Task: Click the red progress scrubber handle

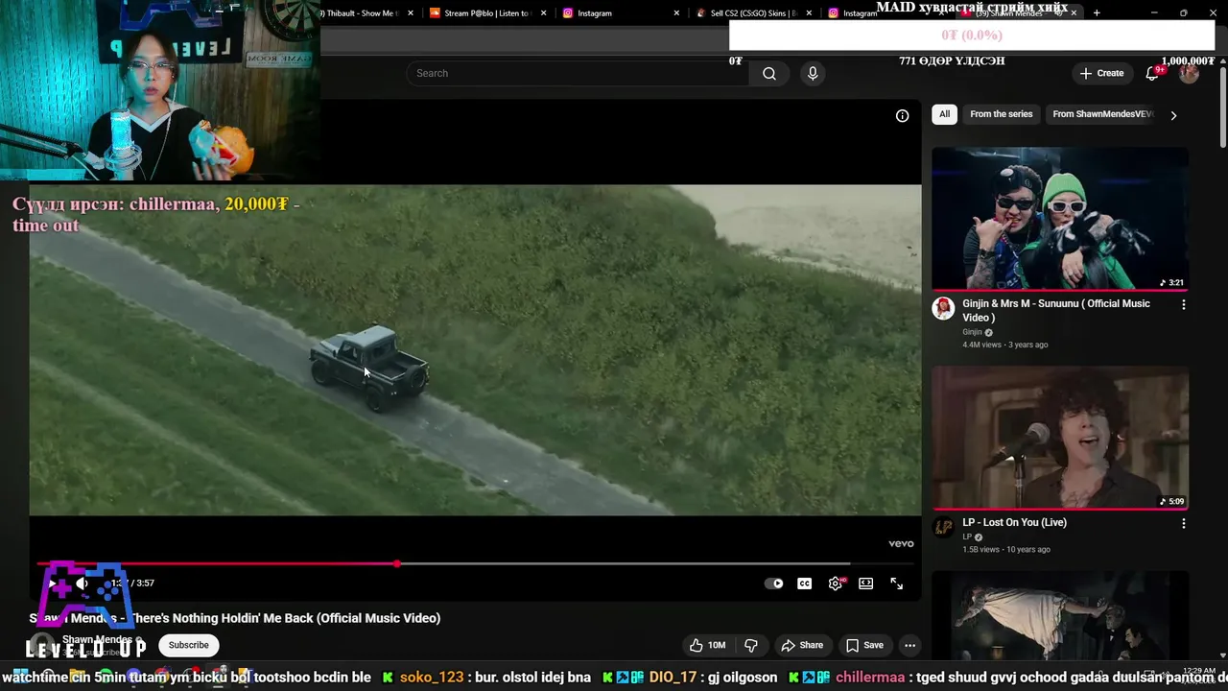Action: click(x=397, y=563)
